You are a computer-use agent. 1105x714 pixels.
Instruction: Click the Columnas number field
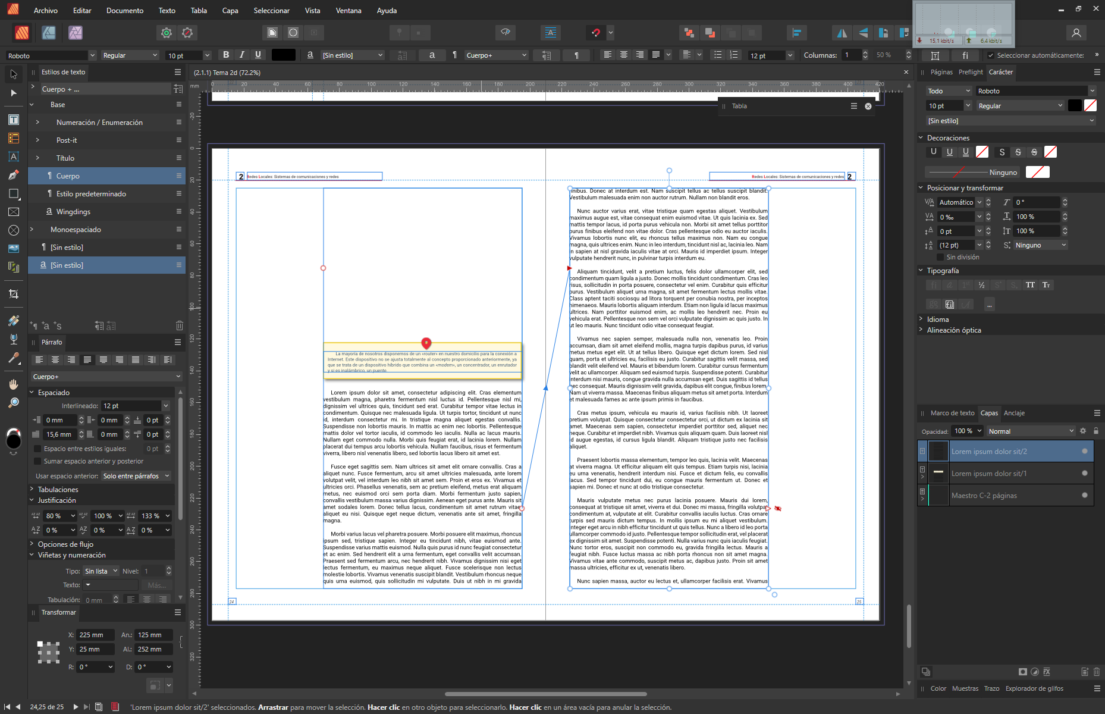852,55
